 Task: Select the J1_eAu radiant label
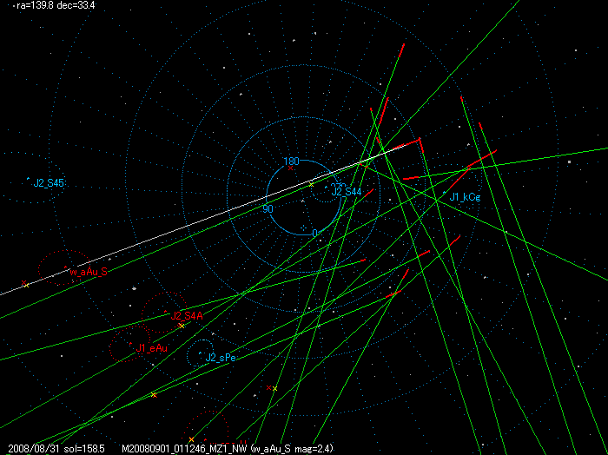coord(152,348)
